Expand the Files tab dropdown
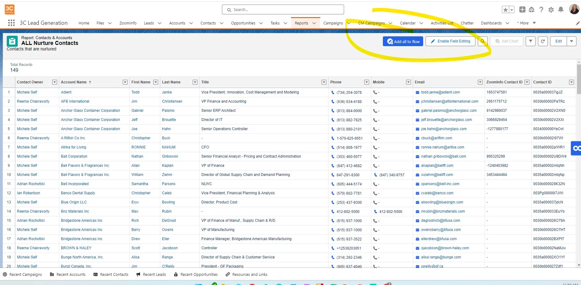Screen dimensions: 581x285 coord(110,23)
